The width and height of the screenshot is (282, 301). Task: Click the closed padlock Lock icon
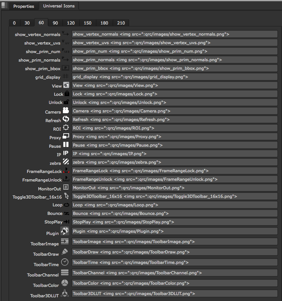tap(67, 93)
